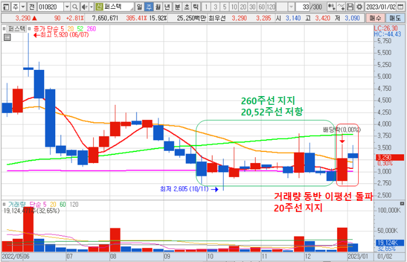Viewport: 407px width, 262px height.
Task: Expand the stock code history dropdown
Action: point(67,6)
